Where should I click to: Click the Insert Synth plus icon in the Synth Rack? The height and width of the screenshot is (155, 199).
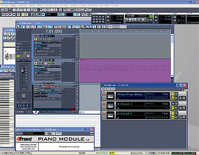coord(103,89)
